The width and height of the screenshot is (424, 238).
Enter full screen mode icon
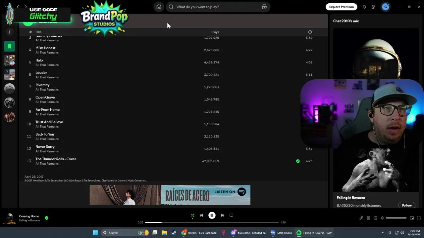coord(419,218)
